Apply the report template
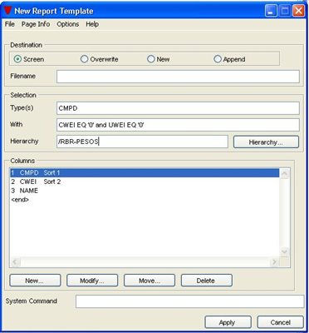Viewport: 309px width, 333px height. tap(228, 322)
